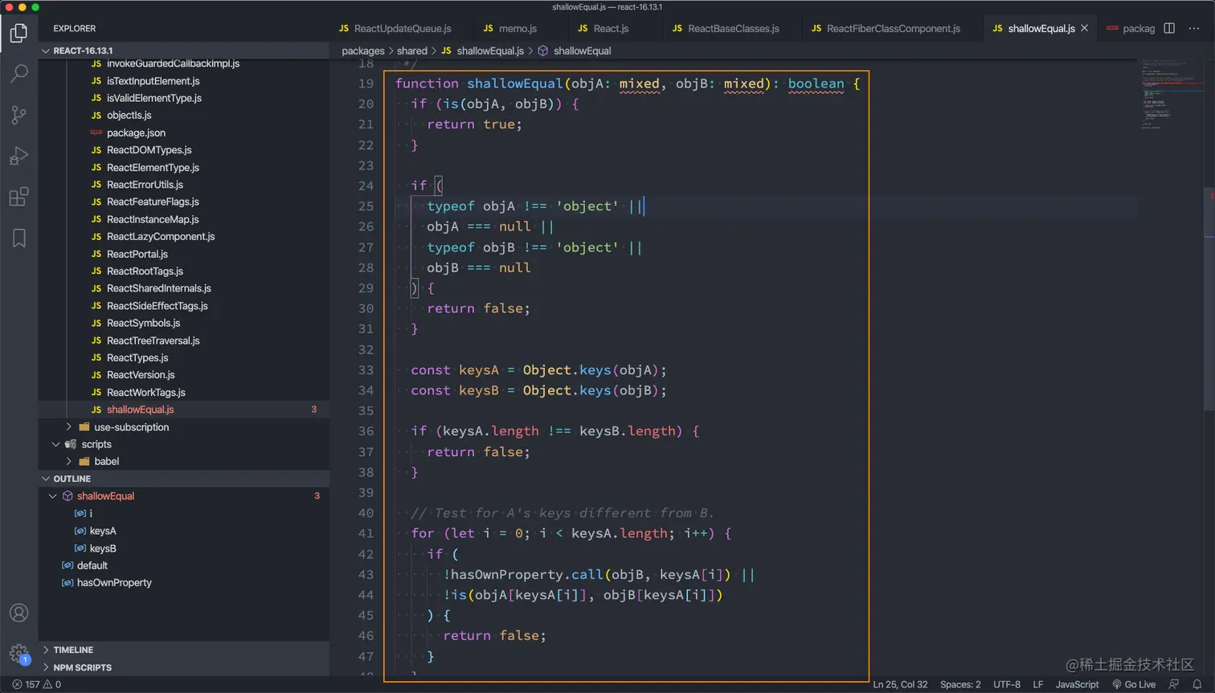Open objectIs.js in the explorer
1215x693 pixels.
click(x=129, y=116)
